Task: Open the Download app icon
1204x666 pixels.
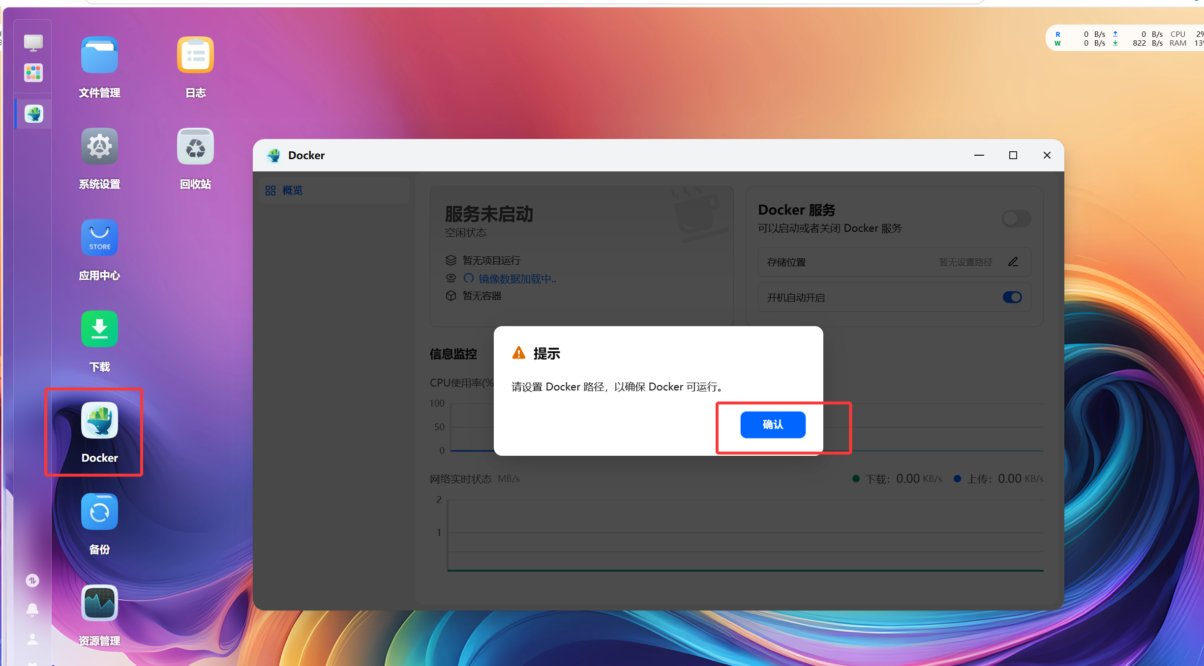Action: [99, 329]
